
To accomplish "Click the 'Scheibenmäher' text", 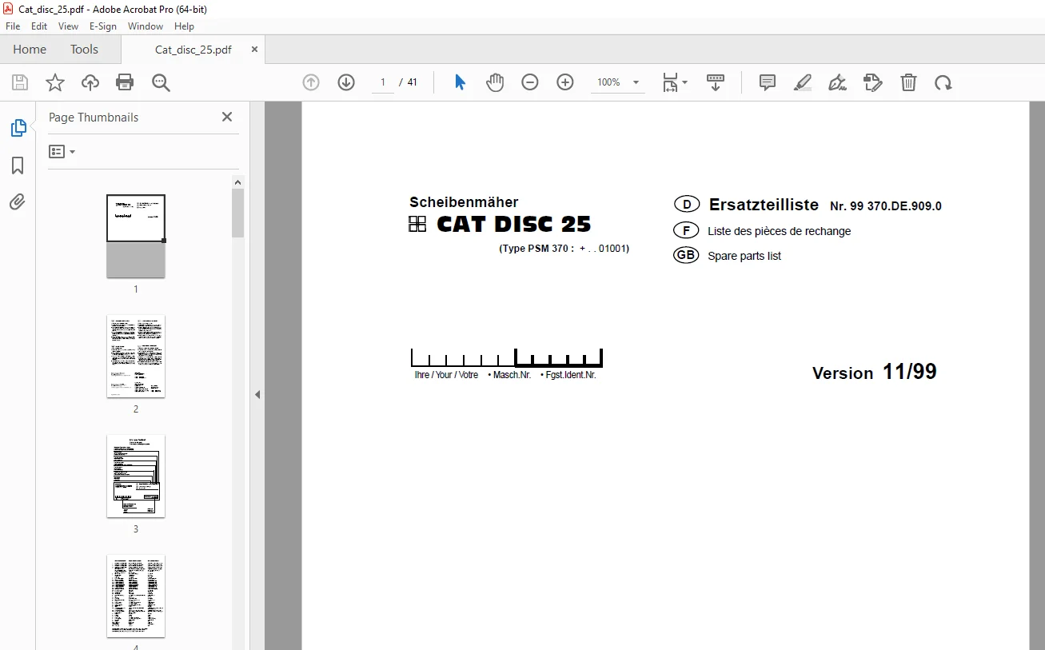I will 464,202.
